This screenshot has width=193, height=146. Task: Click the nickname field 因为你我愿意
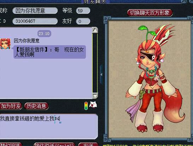tap(35, 11)
